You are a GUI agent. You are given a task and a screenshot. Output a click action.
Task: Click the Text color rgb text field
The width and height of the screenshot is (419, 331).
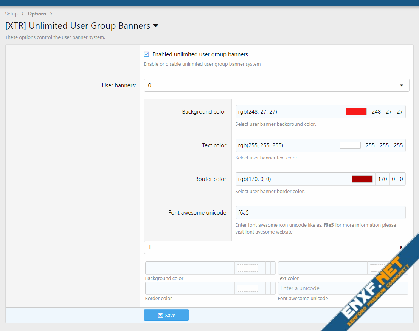(x=286, y=145)
